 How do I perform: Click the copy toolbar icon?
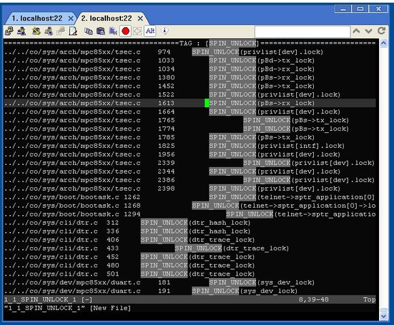88,31
